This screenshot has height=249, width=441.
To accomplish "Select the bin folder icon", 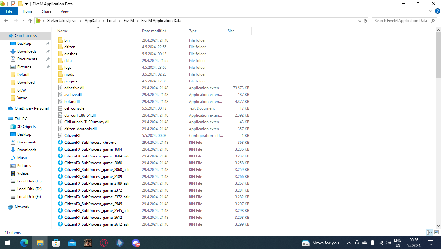I will coord(60,40).
